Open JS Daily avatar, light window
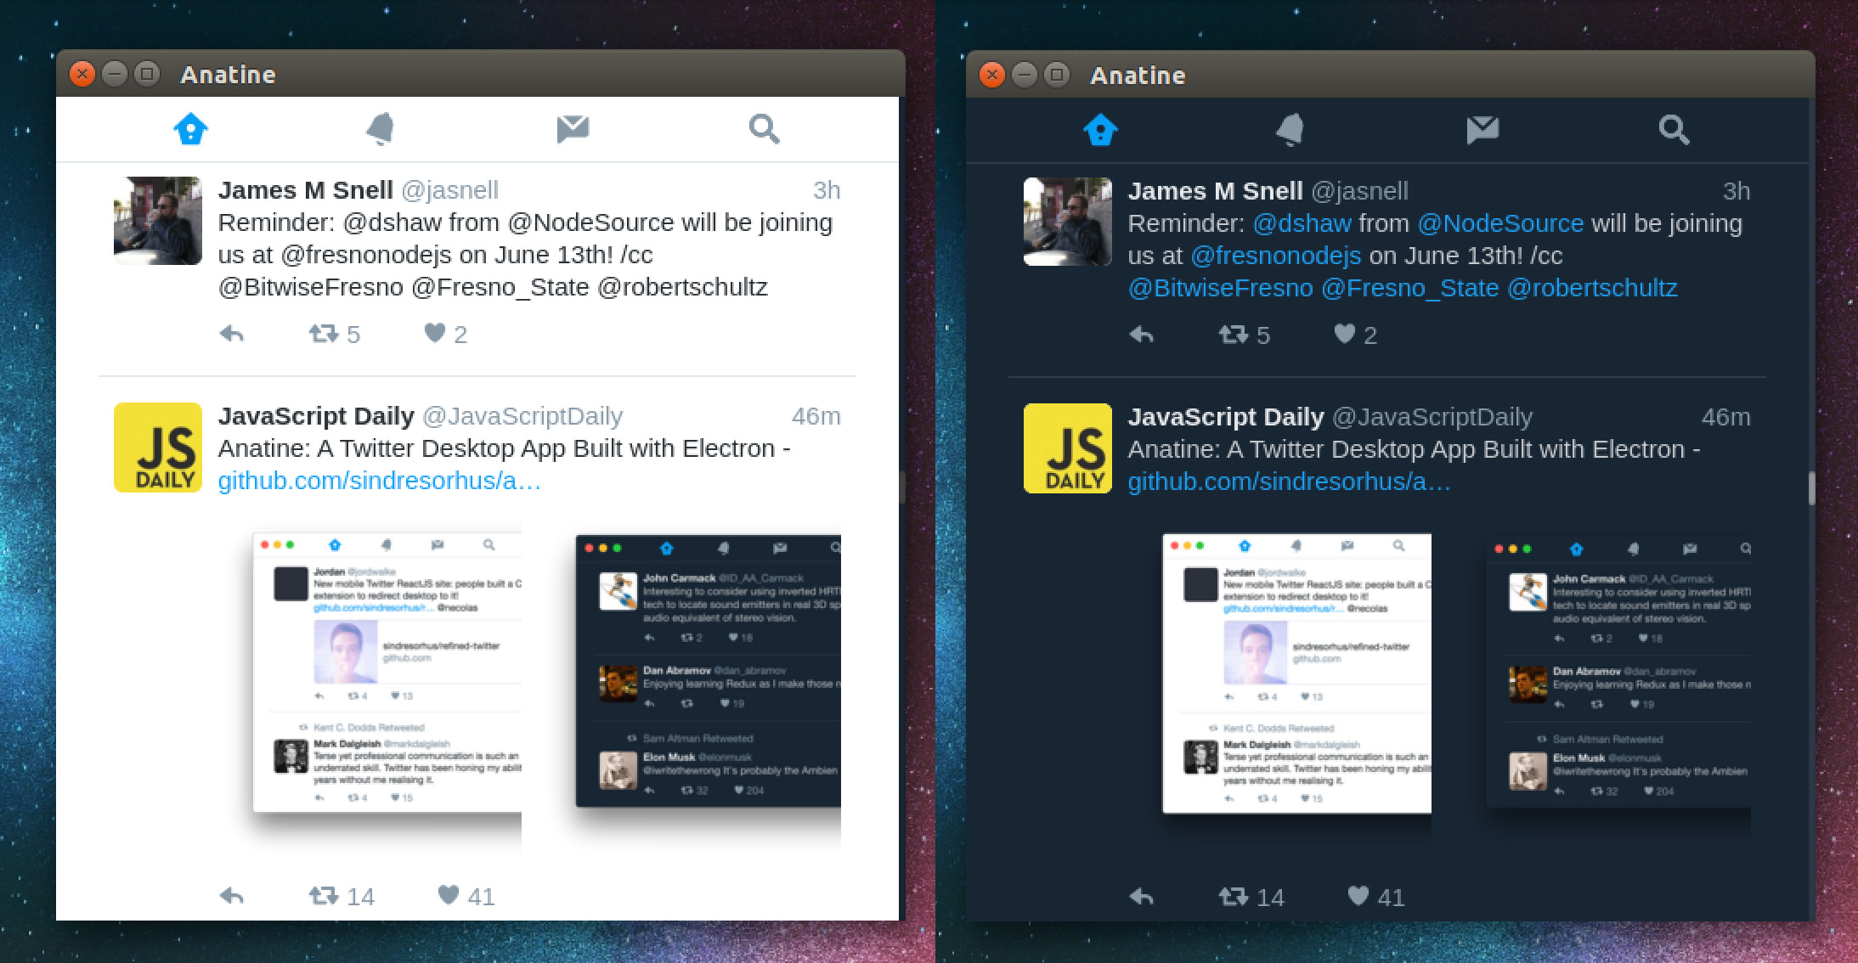 [x=158, y=448]
